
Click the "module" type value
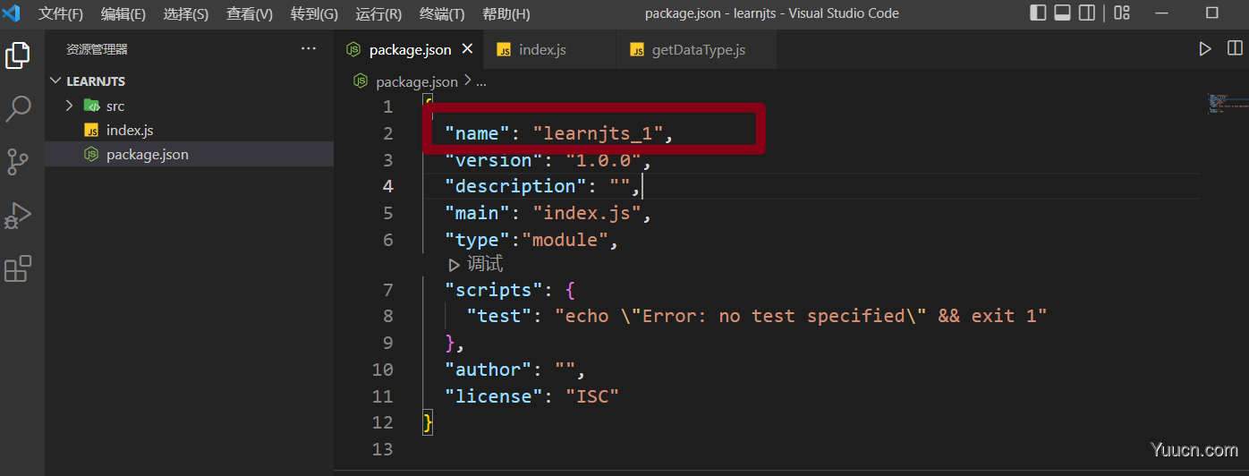tap(566, 240)
